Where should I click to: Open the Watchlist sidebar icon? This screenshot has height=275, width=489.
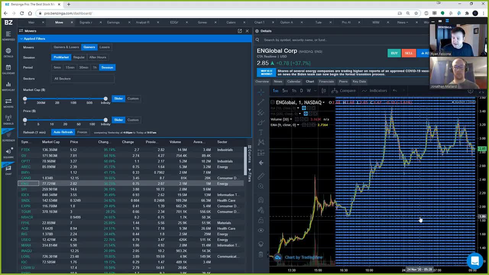point(8,86)
